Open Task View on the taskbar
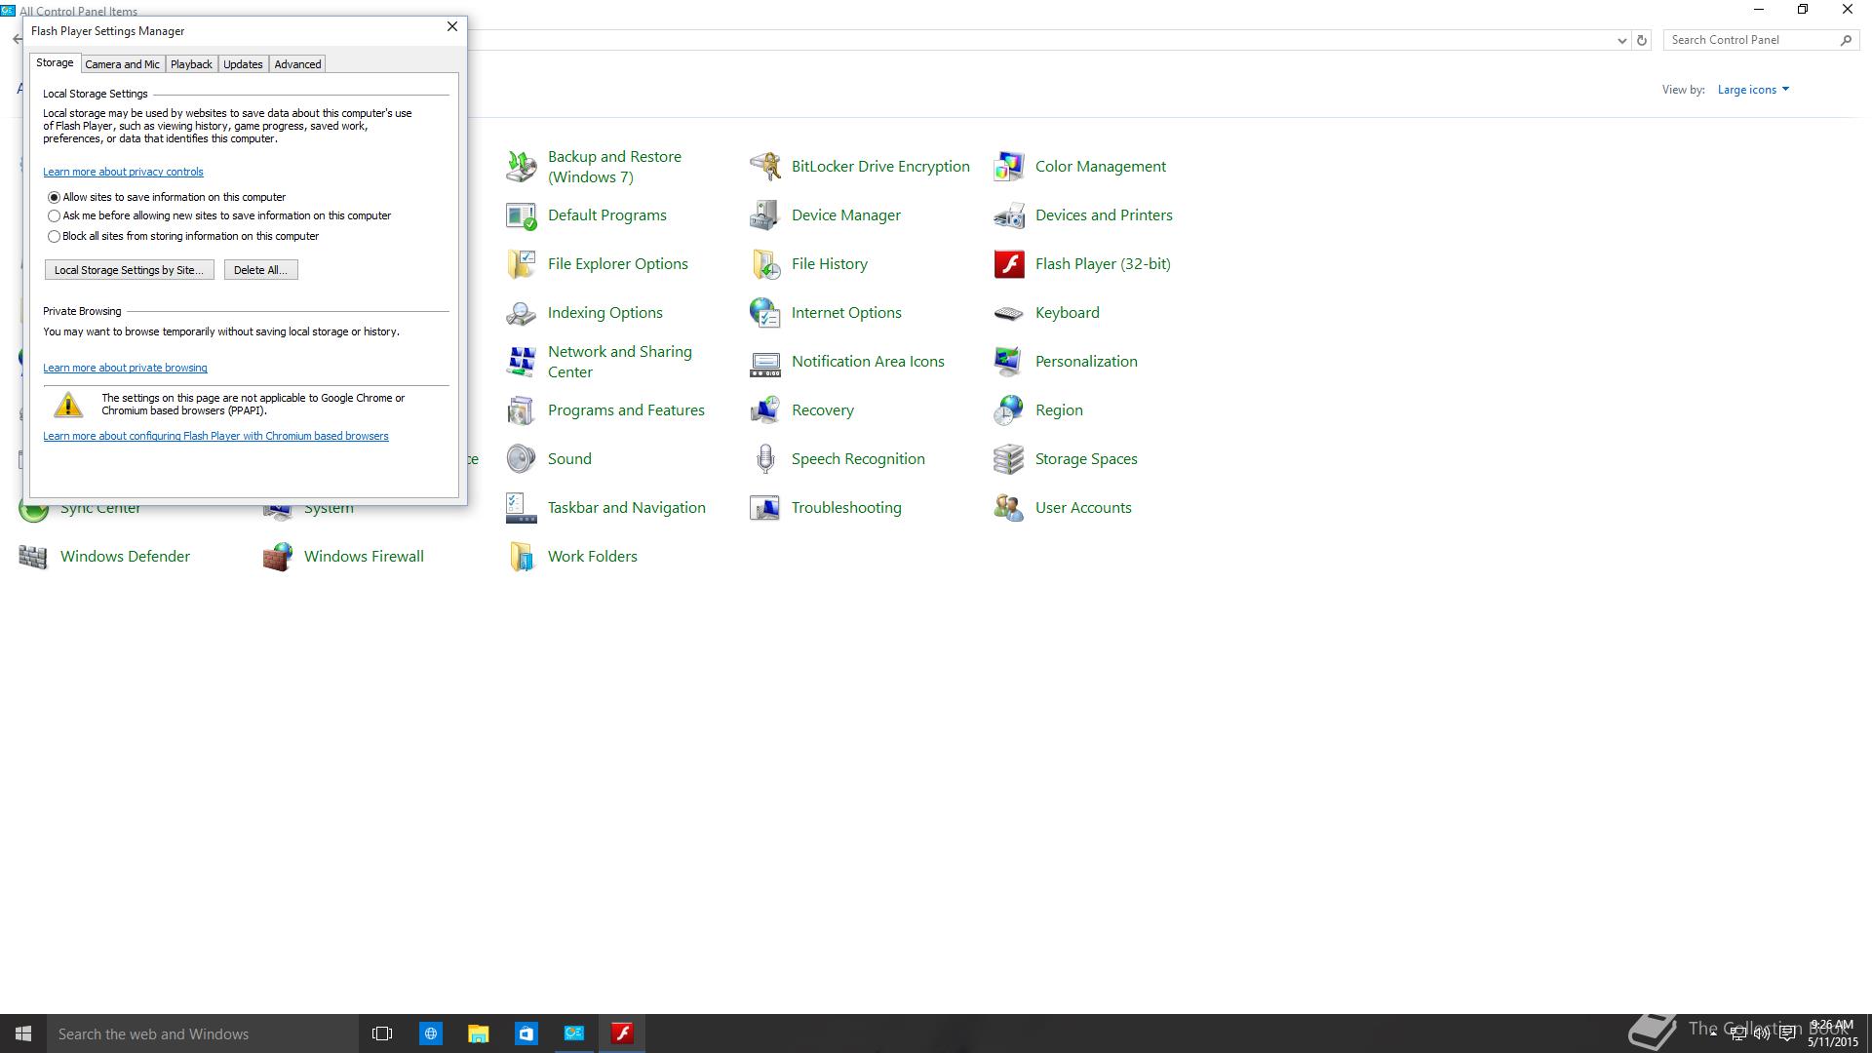Screen dimensions: 1872x1053 point(382,1033)
